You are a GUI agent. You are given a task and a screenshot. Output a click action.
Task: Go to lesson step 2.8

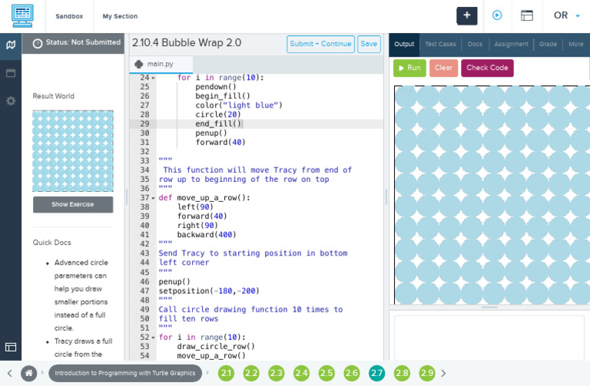click(x=402, y=373)
